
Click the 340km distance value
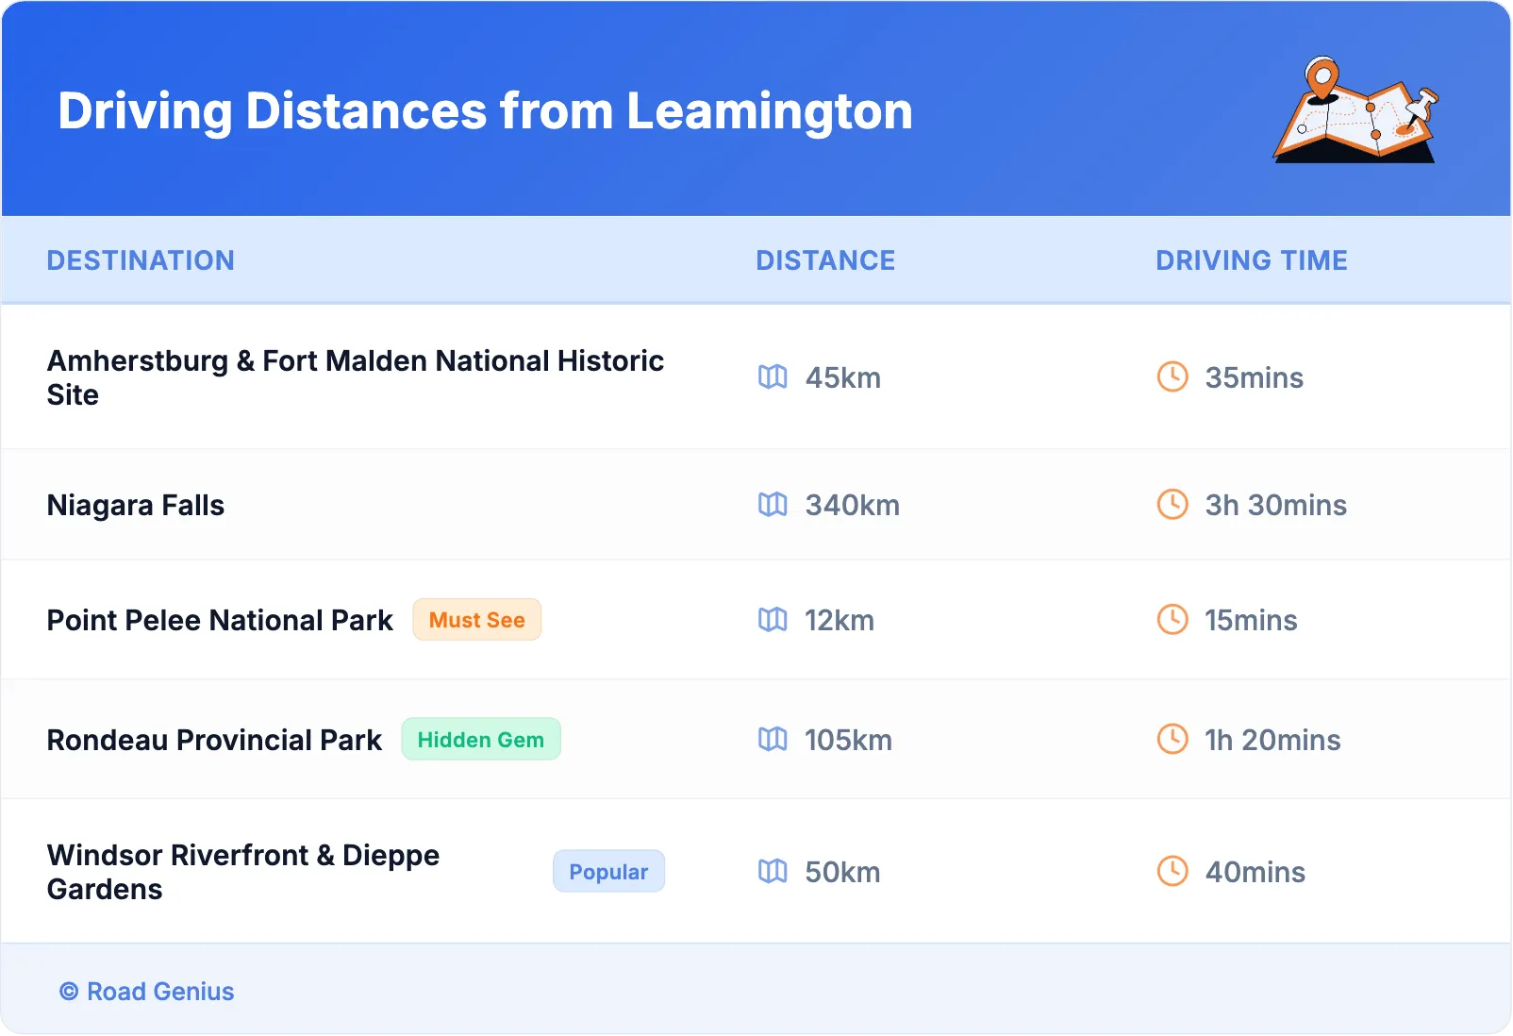point(852,505)
